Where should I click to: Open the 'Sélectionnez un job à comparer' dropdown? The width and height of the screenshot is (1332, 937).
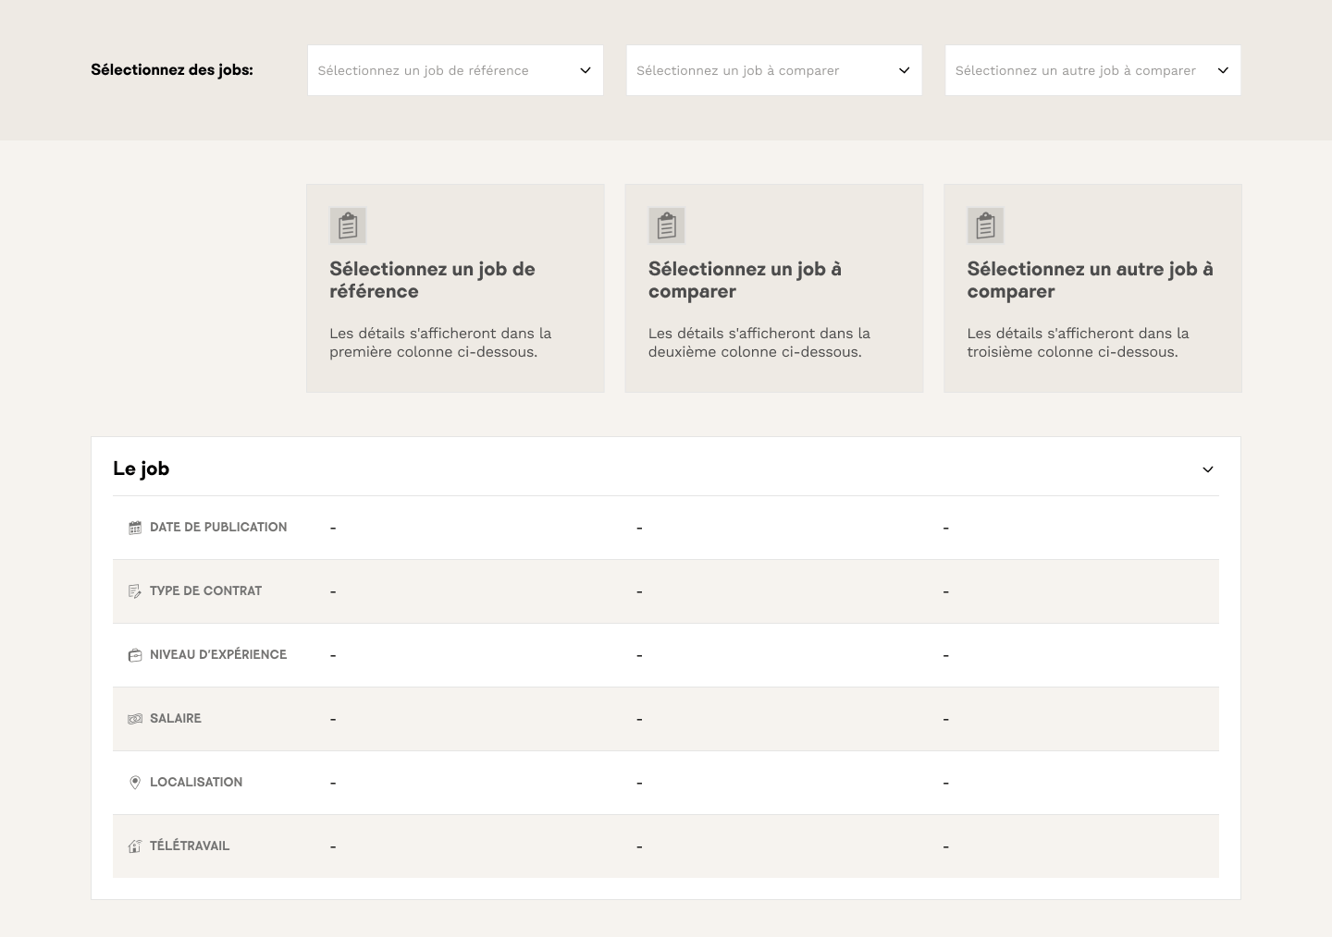(x=773, y=70)
